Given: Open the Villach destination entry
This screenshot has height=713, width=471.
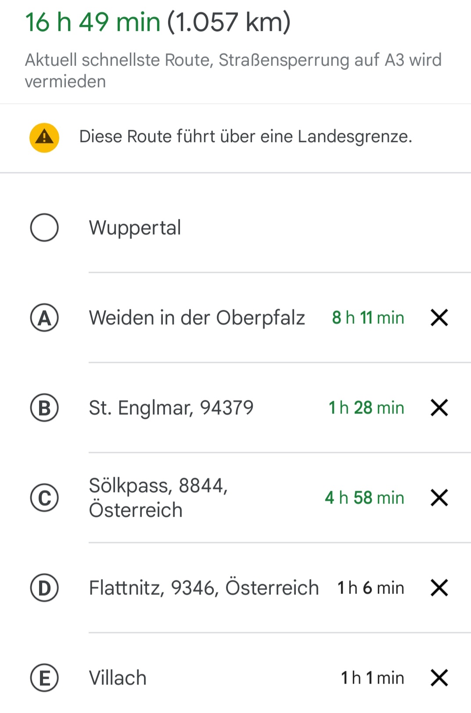Looking at the screenshot, I should pyautogui.click(x=118, y=678).
